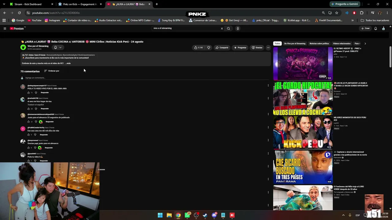Image resolution: width=392 pixels, height=220 pixels.
Task: Open a new browser tab
Action: pyautogui.click(x=157, y=4)
